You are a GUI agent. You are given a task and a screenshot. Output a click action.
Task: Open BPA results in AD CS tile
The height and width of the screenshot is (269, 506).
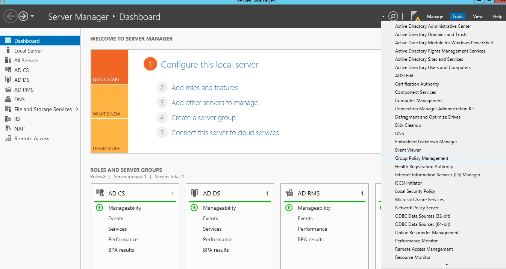[x=121, y=250]
